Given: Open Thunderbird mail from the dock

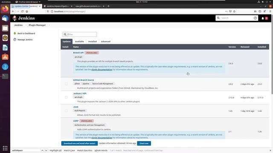Looking at the screenshot, I should pyautogui.click(x=5, y=18).
